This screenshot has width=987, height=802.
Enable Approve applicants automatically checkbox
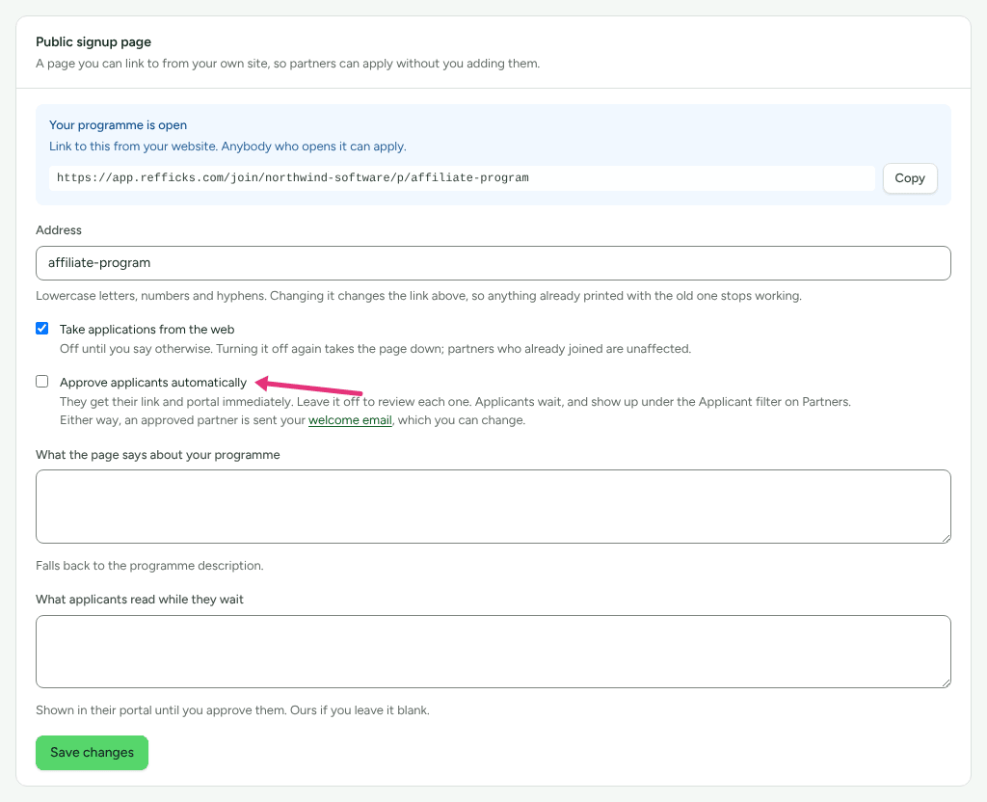[42, 382]
